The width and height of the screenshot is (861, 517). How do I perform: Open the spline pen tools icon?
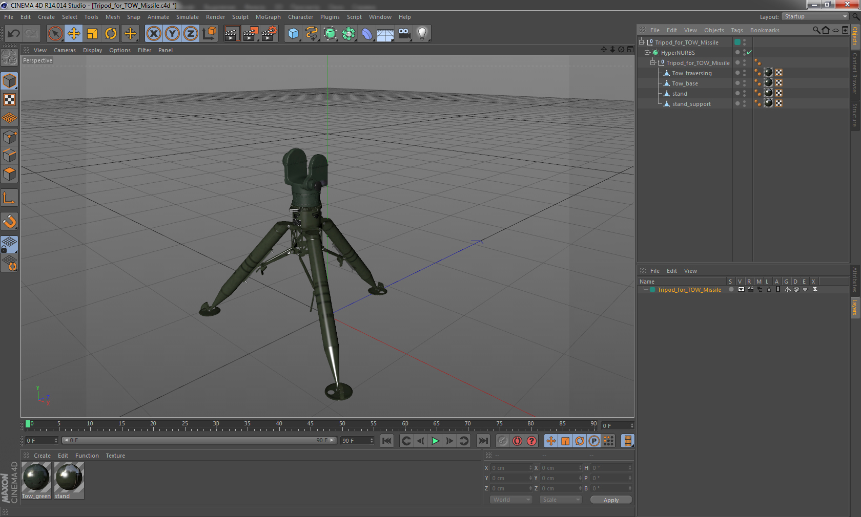point(312,34)
